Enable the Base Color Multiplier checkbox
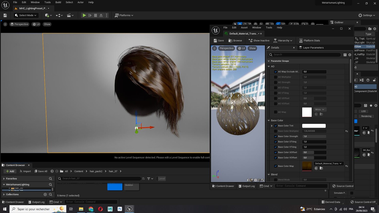 point(276,131)
